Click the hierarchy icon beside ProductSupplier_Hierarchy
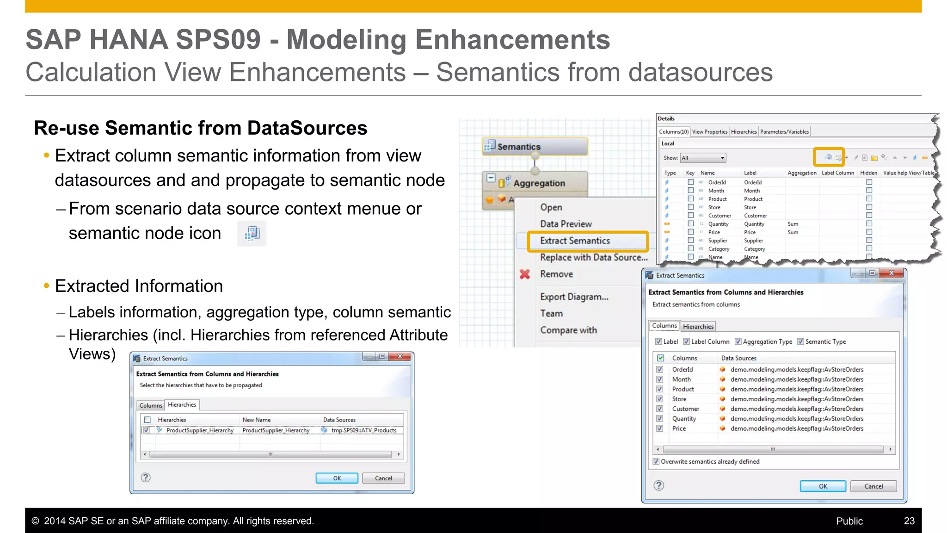This screenshot has width=947, height=533. point(160,430)
